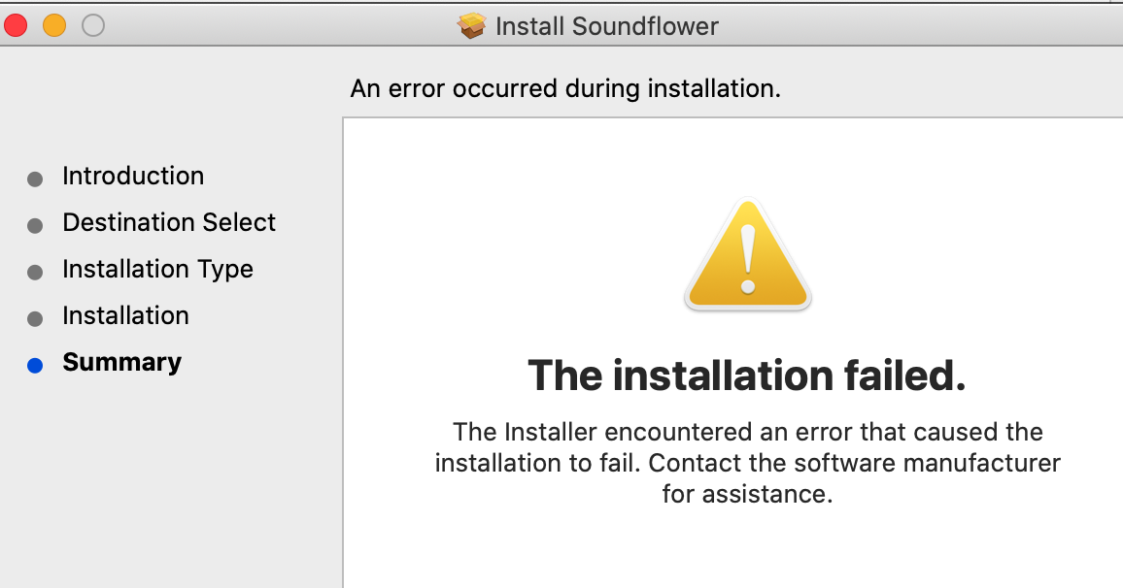Click the gray bullet beside Installation step
The image size is (1123, 588).
pos(35,319)
